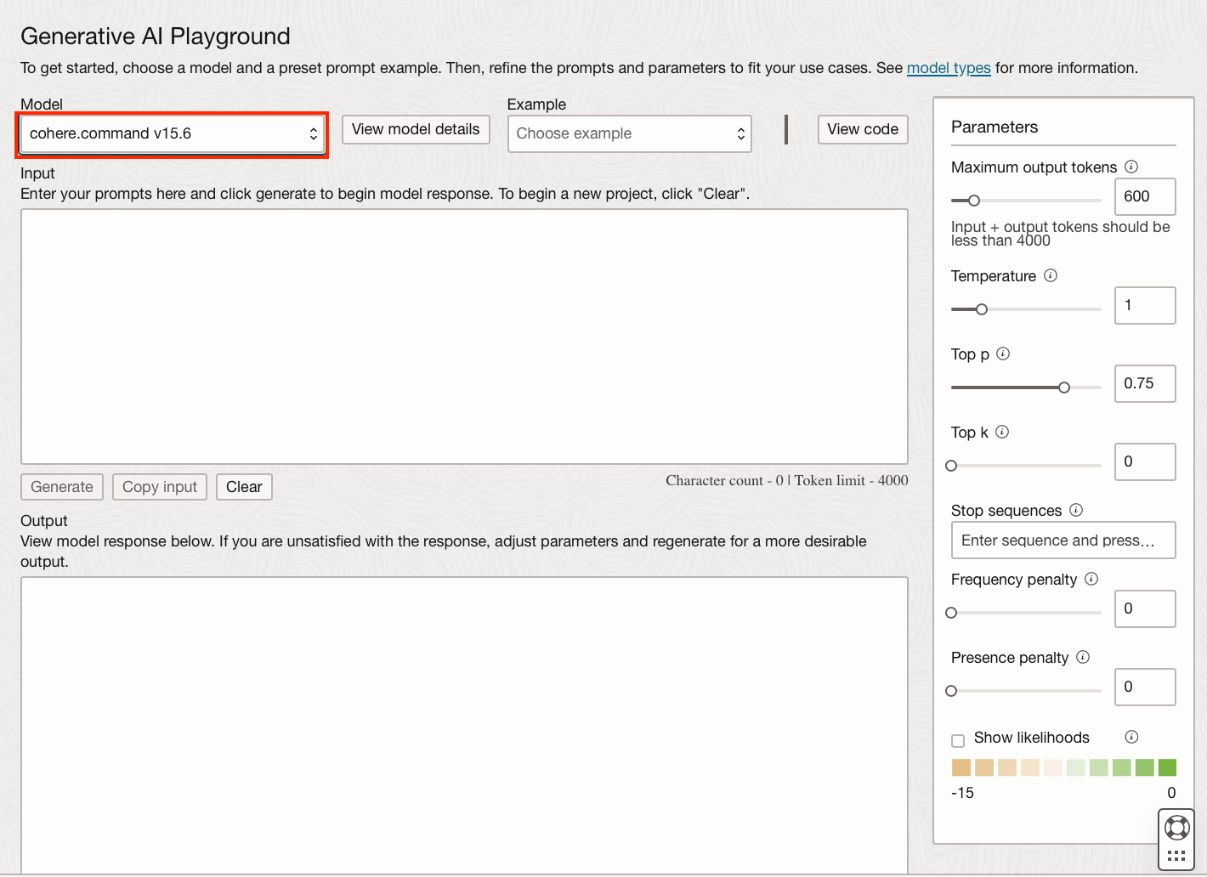Click the Stop sequences info icon
The image size is (1207, 877).
click(1076, 510)
